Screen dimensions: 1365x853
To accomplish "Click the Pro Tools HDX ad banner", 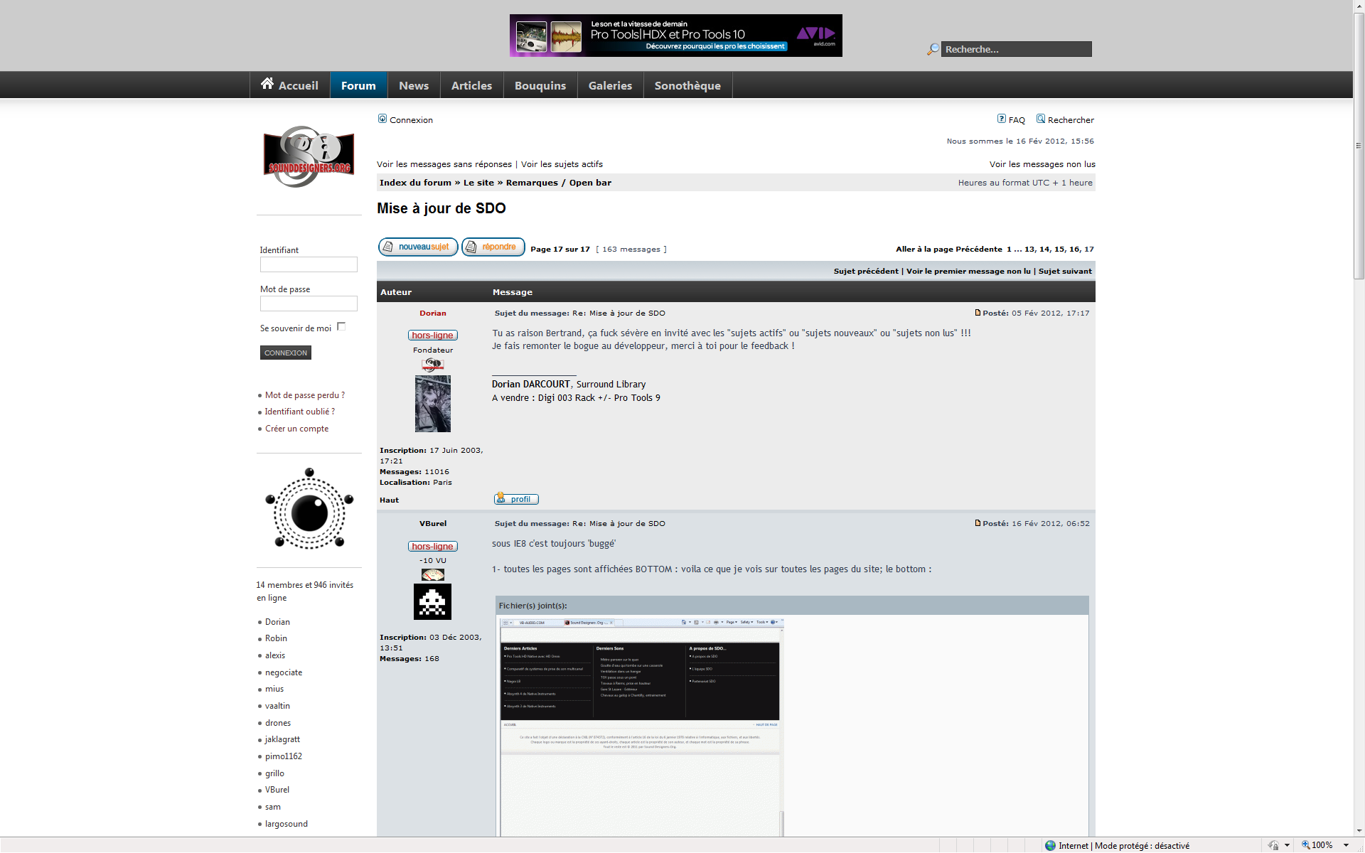I will pos(675,36).
